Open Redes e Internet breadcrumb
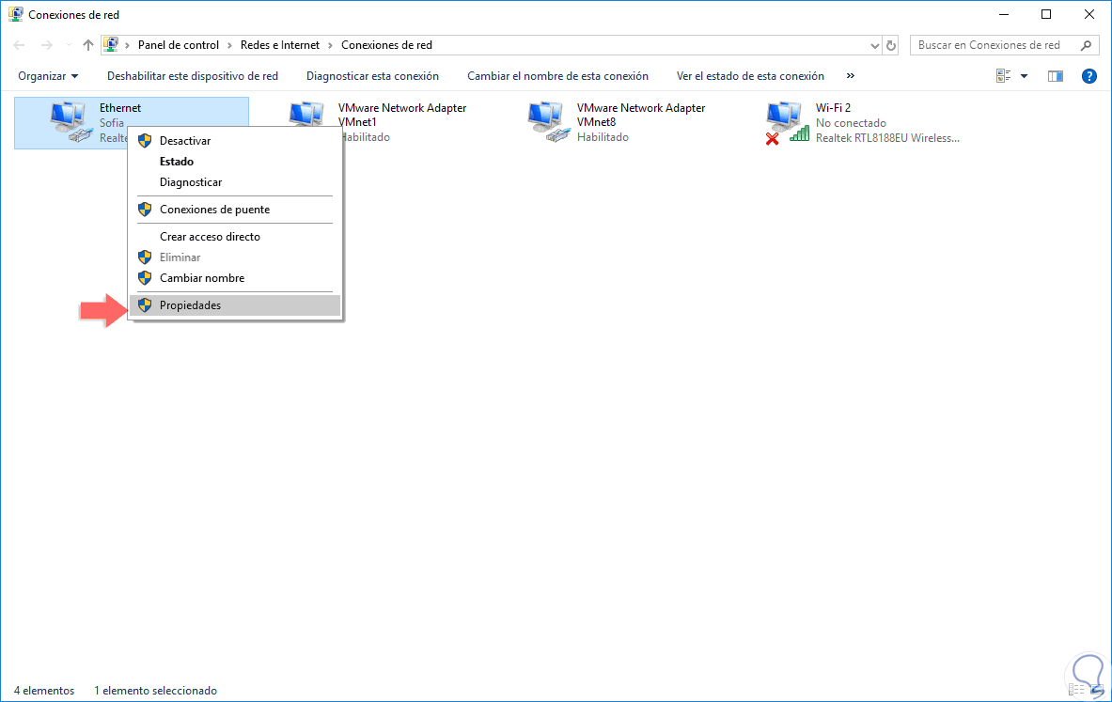The image size is (1112, 702). 280,45
